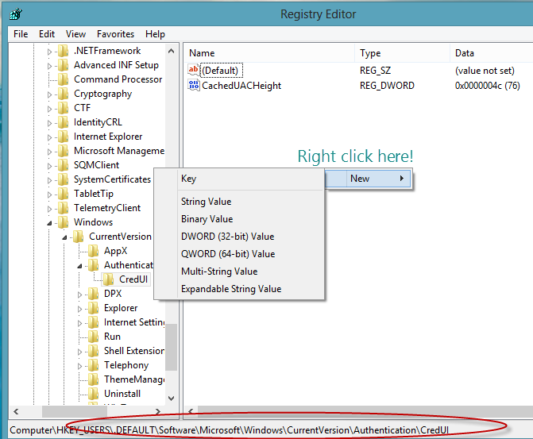Expand the DPX tree node
The width and height of the screenshot is (533, 439).
click(79, 295)
